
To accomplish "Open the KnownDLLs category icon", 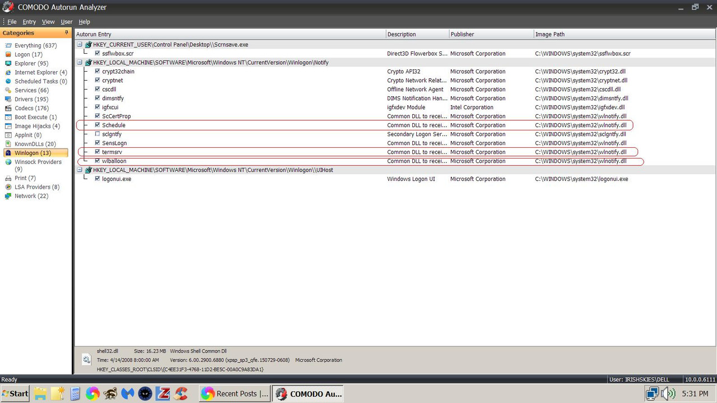I will 8,144.
